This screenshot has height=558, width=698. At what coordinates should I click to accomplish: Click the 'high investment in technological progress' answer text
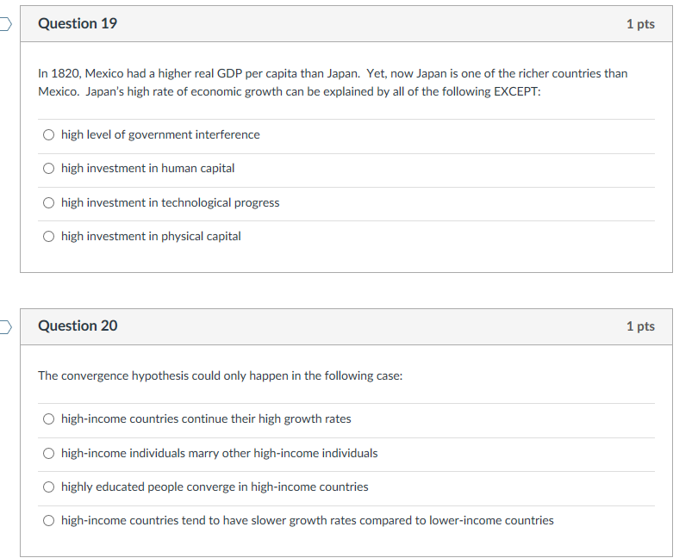tap(170, 203)
